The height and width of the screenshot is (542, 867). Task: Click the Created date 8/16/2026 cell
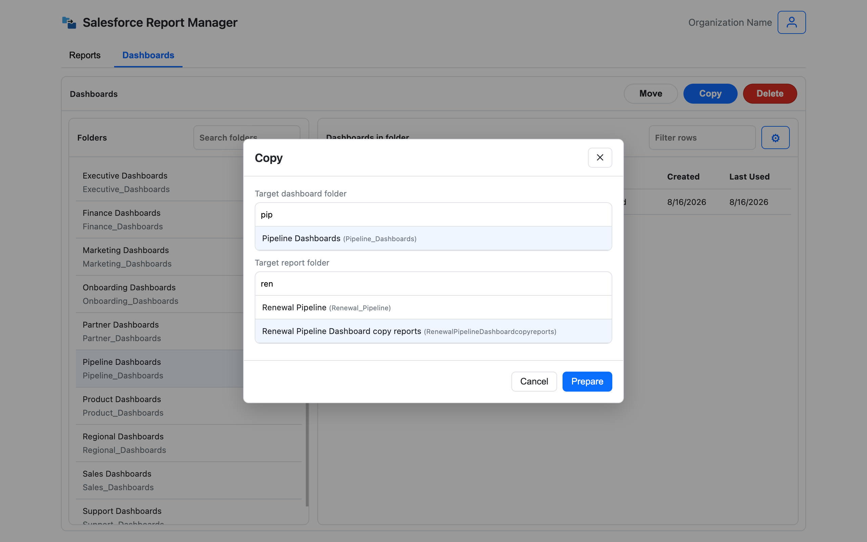(x=686, y=202)
